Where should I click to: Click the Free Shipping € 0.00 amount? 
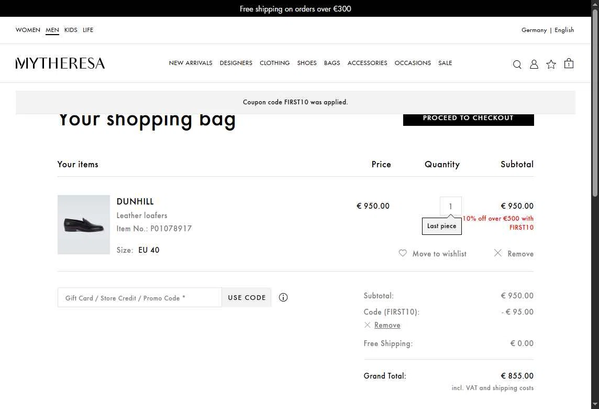pos(522,343)
